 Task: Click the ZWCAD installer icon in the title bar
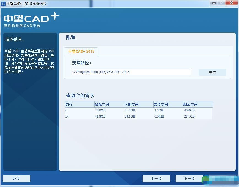(3, 3)
